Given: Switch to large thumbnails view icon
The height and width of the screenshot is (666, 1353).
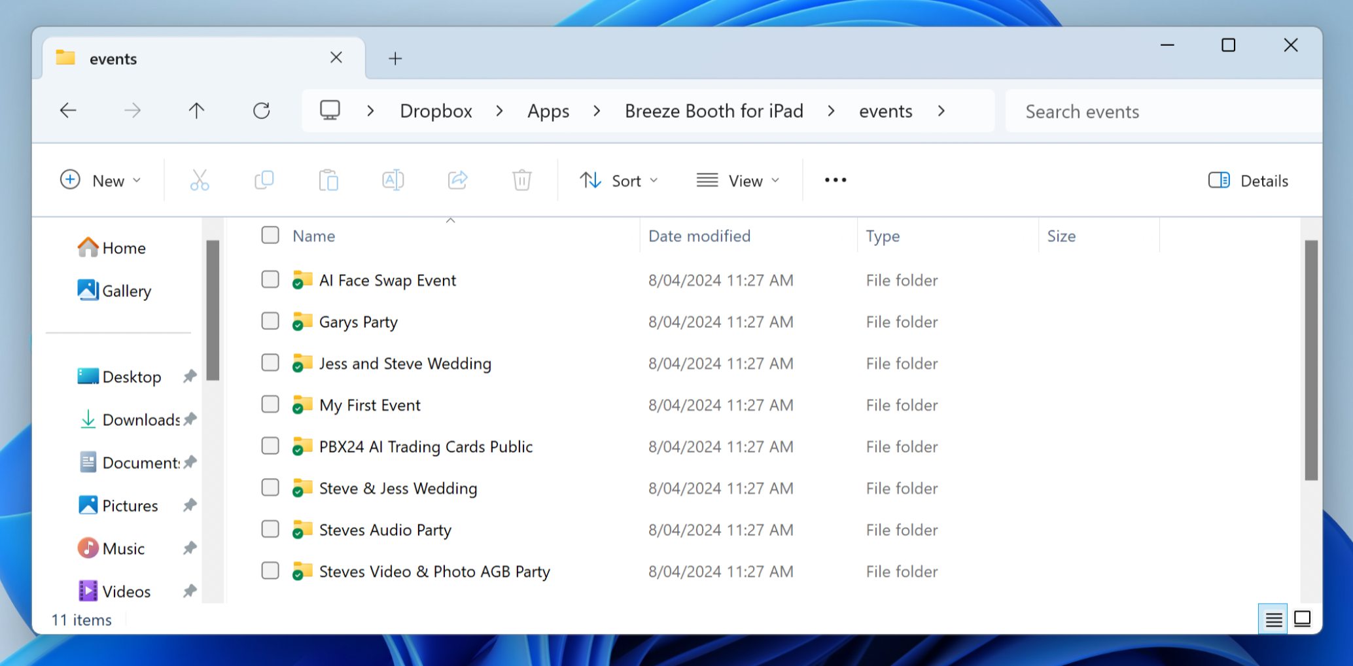Looking at the screenshot, I should click(x=1302, y=619).
